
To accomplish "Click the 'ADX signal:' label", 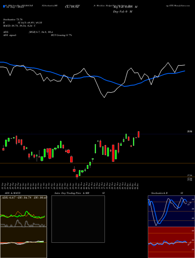I will click(x=10, y=35).
